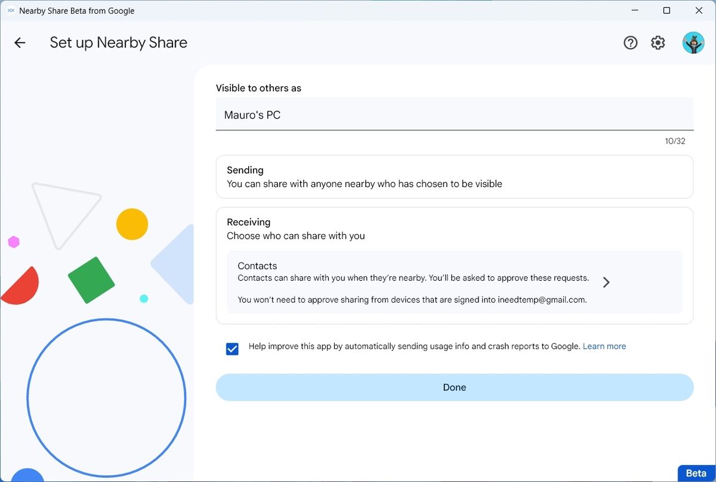This screenshot has height=482, width=716.
Task: Click the settings cog next to help
Action: tap(657, 42)
